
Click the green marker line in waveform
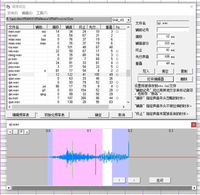tap(72, 159)
